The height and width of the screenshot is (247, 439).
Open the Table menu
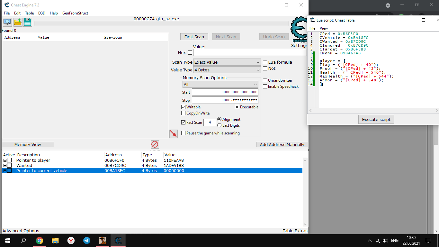[x=29, y=13]
